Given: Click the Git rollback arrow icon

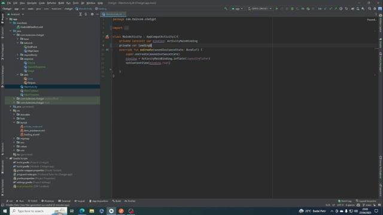Looking at the screenshot, I should point(346,8).
